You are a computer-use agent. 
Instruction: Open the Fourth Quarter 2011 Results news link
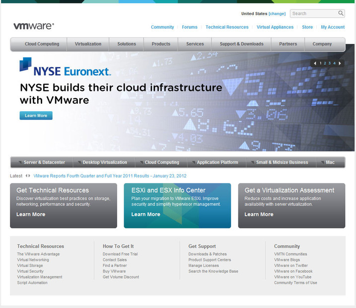[x=110, y=176]
